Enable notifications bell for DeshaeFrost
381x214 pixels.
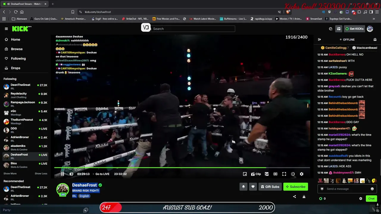pos(243,187)
